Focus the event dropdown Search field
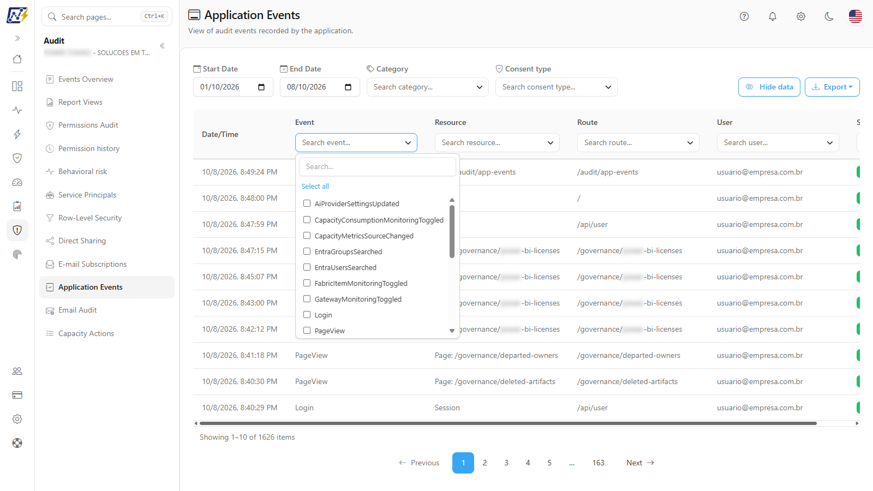 point(377,167)
